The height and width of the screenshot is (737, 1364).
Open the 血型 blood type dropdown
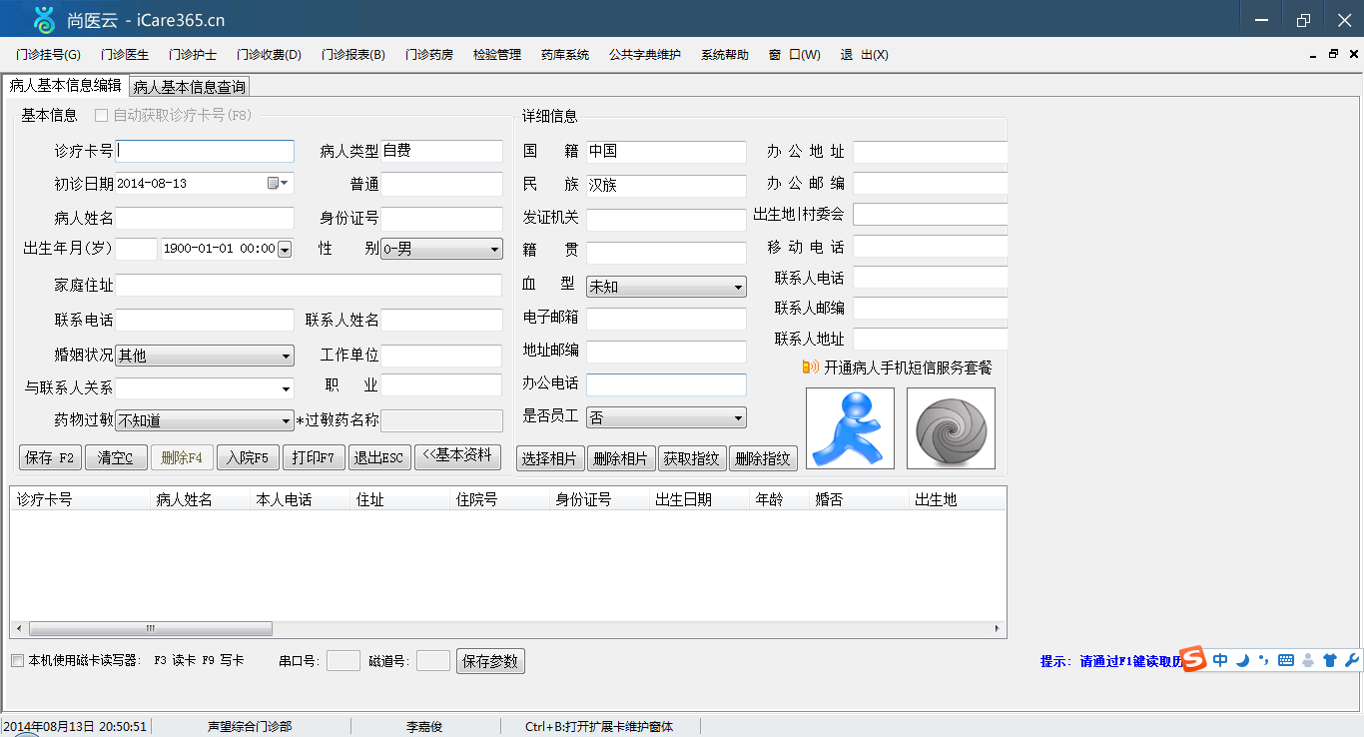(x=739, y=287)
